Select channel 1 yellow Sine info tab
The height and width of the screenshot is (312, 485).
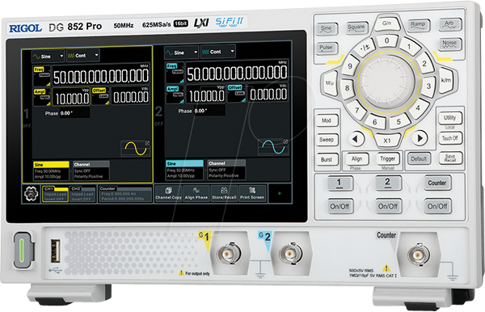[x=52, y=171]
